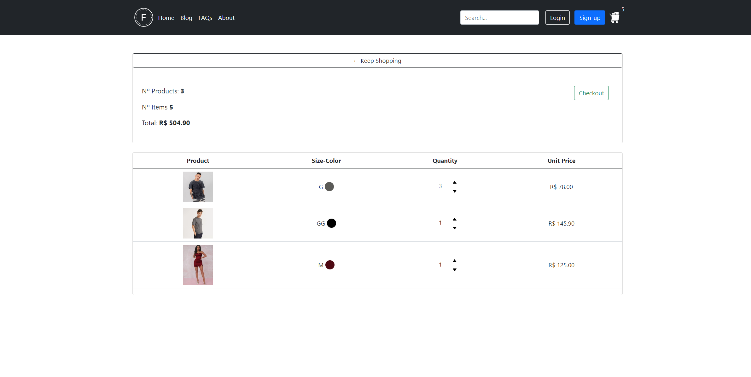Image resolution: width=751 pixels, height=377 pixels.
Task: Proceed with the Checkout button
Action: pos(591,93)
